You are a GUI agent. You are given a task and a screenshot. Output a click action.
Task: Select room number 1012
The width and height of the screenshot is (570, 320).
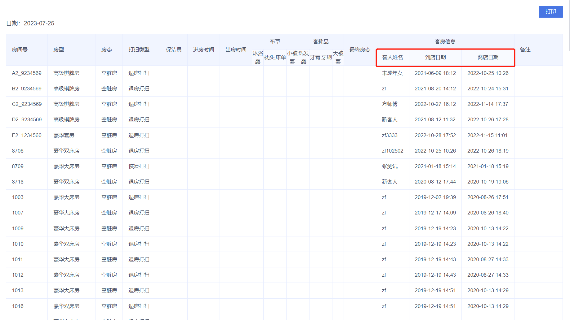click(18, 275)
